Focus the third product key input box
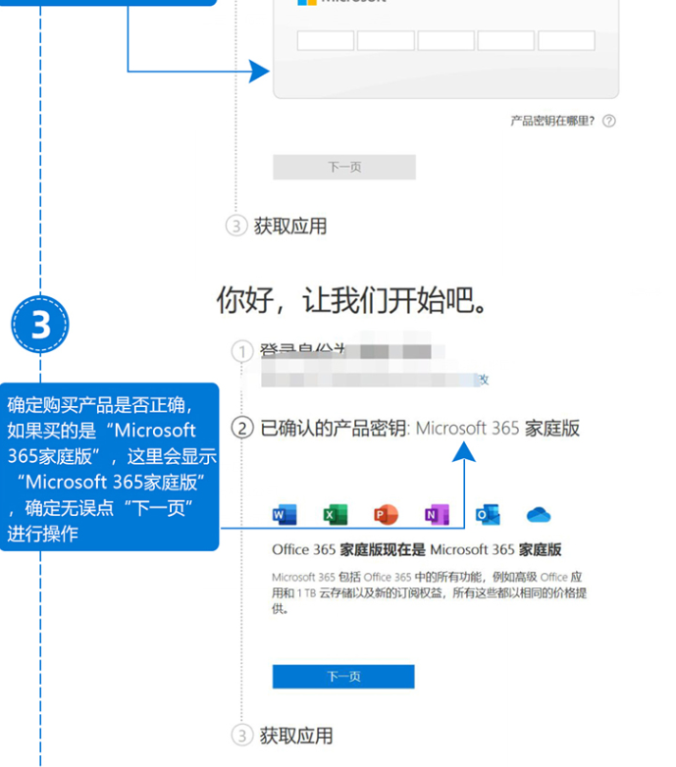676x767 pixels. point(445,40)
